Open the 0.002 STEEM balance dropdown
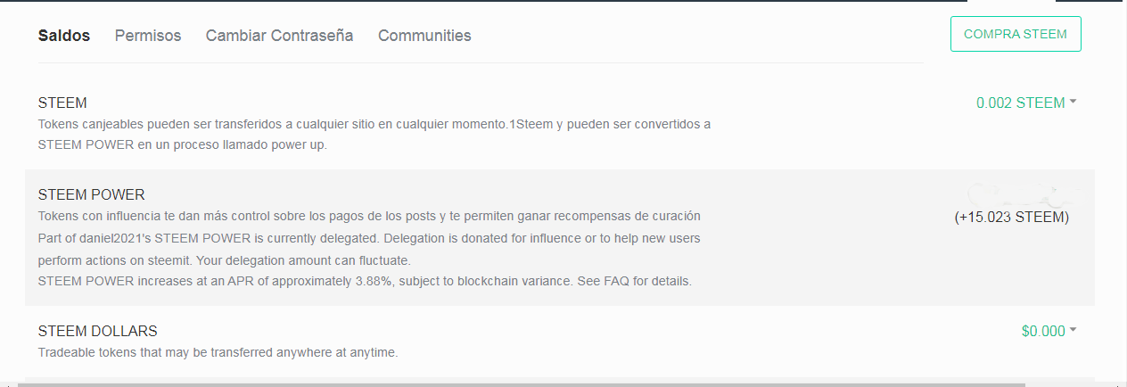Viewport: 1127px width, 387px height. (1020, 103)
